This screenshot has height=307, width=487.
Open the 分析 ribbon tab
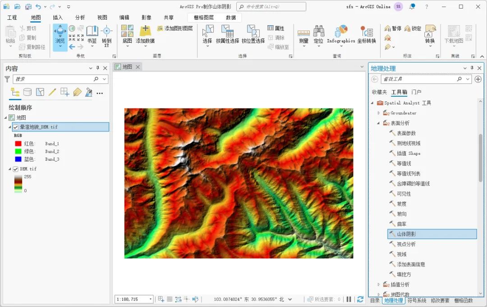[80, 18]
